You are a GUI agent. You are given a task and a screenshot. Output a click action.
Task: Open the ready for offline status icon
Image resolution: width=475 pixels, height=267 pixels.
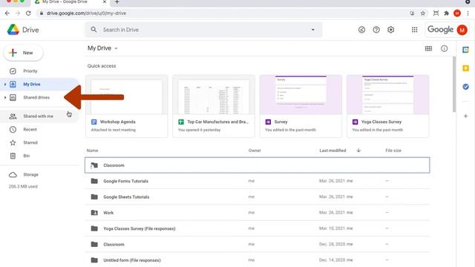[361, 30]
